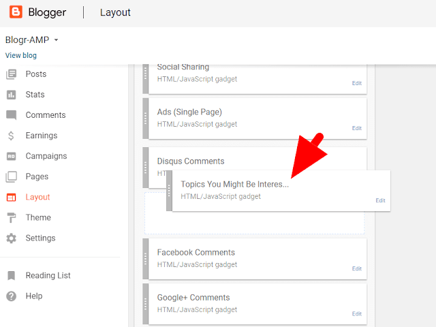This screenshot has height=327, width=436.
Task: Edit the Social Sharing gadget
Action: (357, 83)
